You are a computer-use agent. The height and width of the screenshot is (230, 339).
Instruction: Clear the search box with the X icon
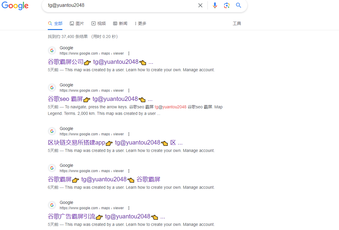point(200,5)
